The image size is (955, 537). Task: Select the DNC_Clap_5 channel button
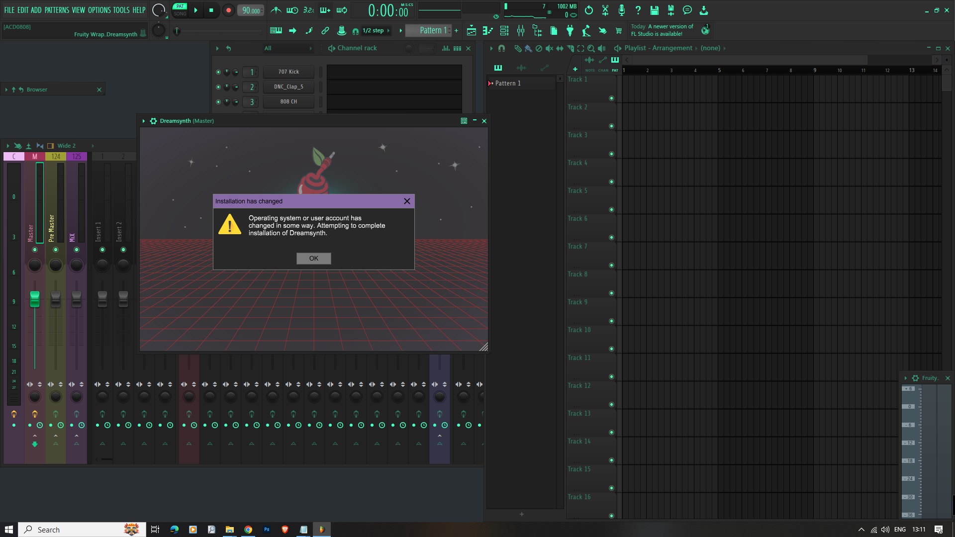[x=288, y=87]
